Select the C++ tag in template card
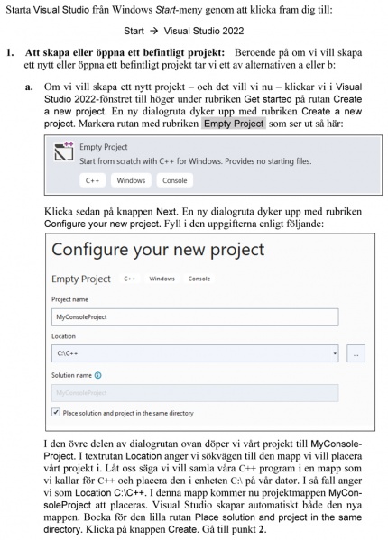The height and width of the screenshot is (540, 388). click(x=92, y=180)
